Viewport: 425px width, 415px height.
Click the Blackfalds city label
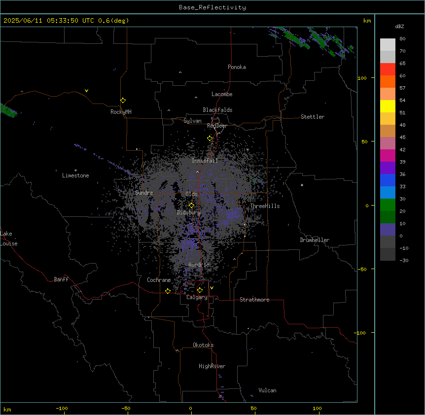click(x=217, y=110)
